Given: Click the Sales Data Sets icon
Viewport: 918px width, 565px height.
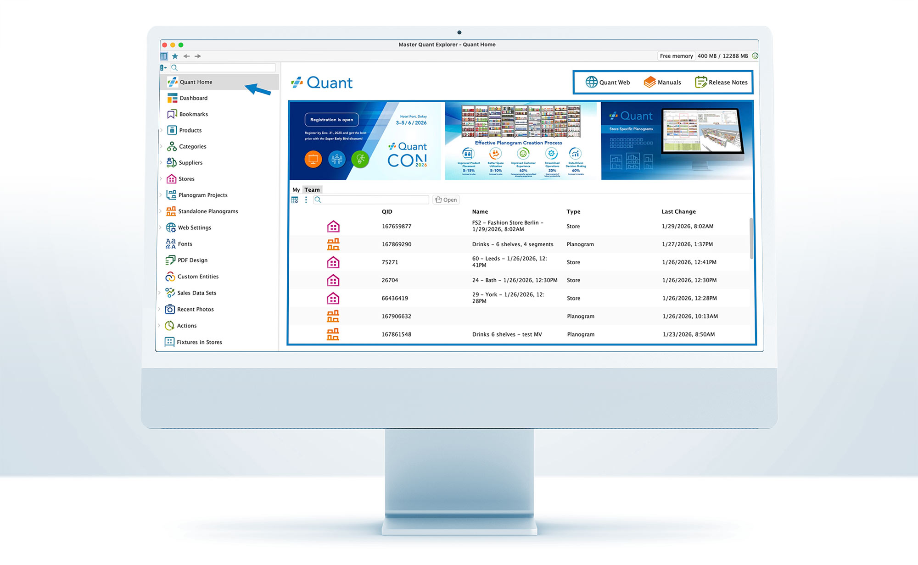Looking at the screenshot, I should 170,293.
